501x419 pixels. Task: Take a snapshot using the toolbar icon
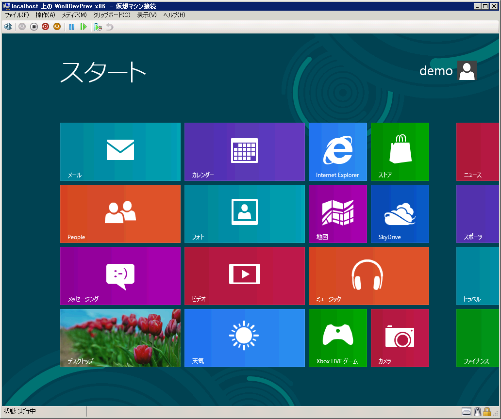[x=98, y=27]
